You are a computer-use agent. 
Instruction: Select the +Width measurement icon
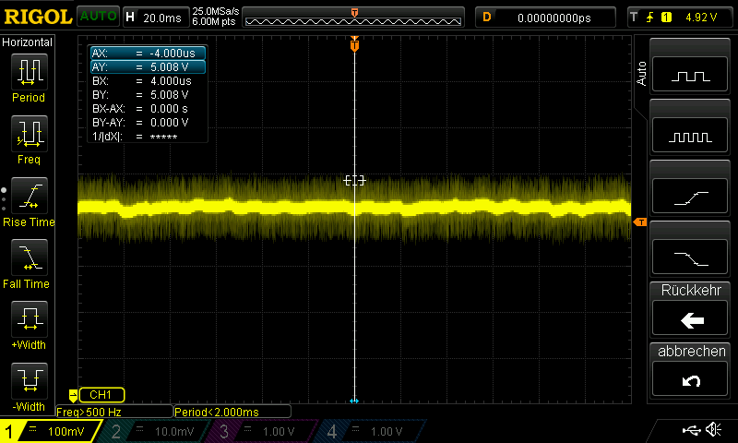coord(30,318)
